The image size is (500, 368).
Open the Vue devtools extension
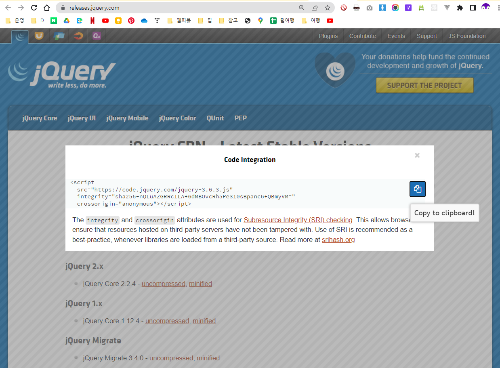(x=447, y=8)
